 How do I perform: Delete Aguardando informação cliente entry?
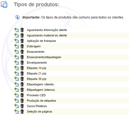click(x=22, y=30)
